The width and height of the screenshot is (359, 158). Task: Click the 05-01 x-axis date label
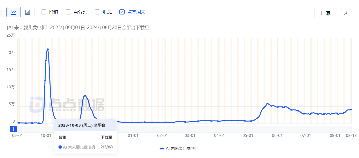[248, 136]
